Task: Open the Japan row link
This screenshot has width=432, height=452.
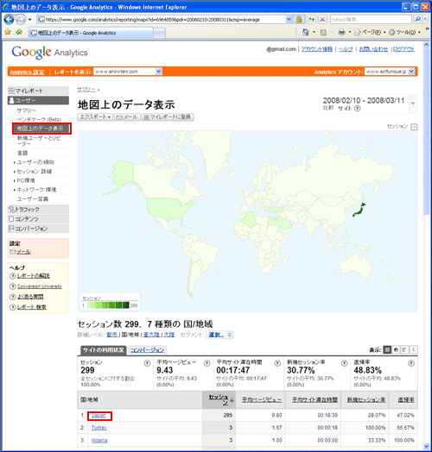Action: (98, 416)
